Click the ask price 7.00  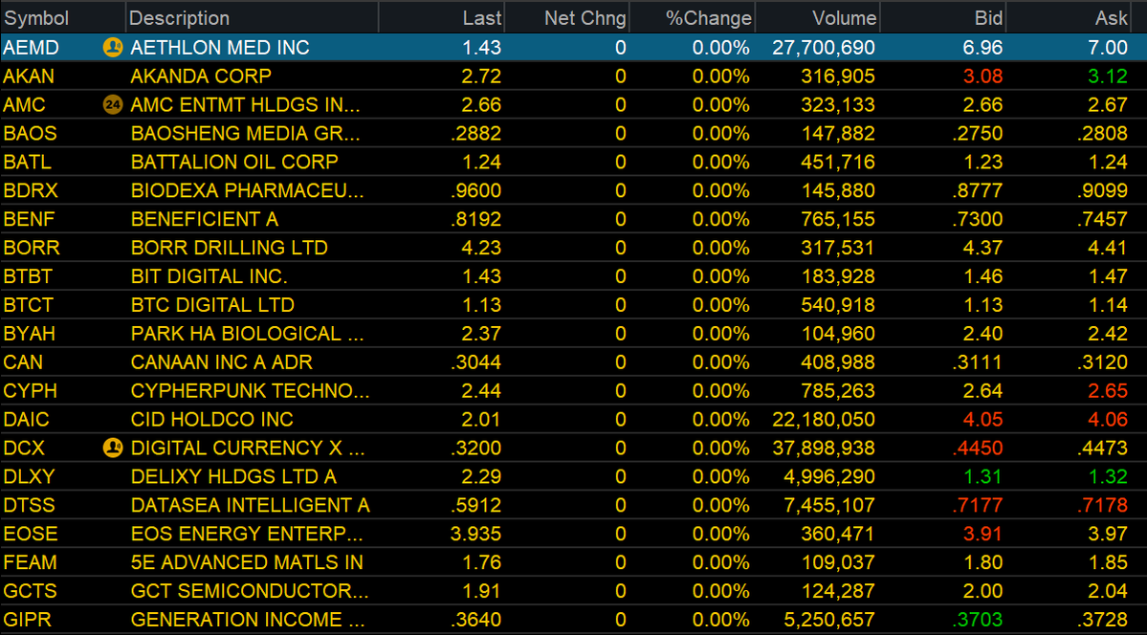click(1108, 48)
